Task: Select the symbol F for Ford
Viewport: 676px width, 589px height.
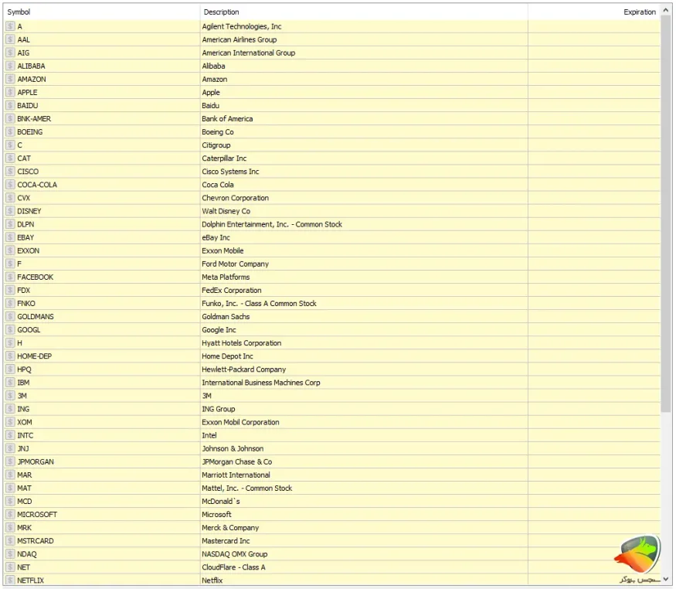Action: [19, 264]
